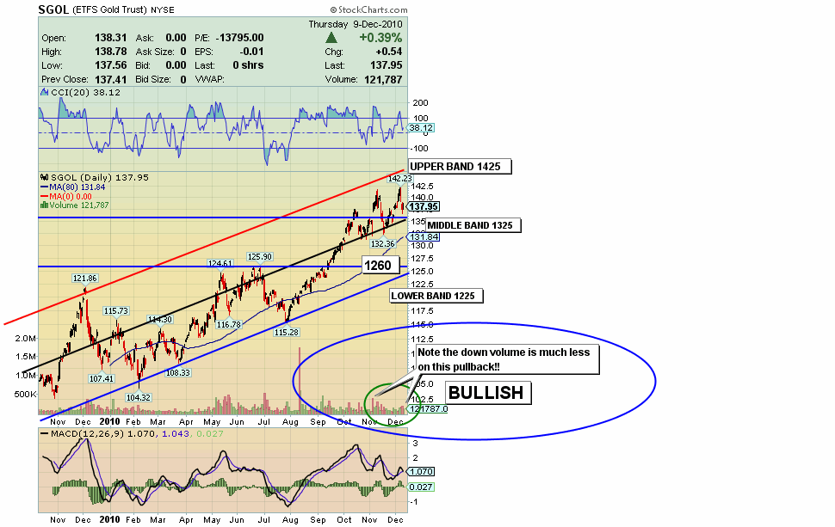
Task: Click the 0.027 histogram tag on right axis
Action: pyautogui.click(x=421, y=487)
